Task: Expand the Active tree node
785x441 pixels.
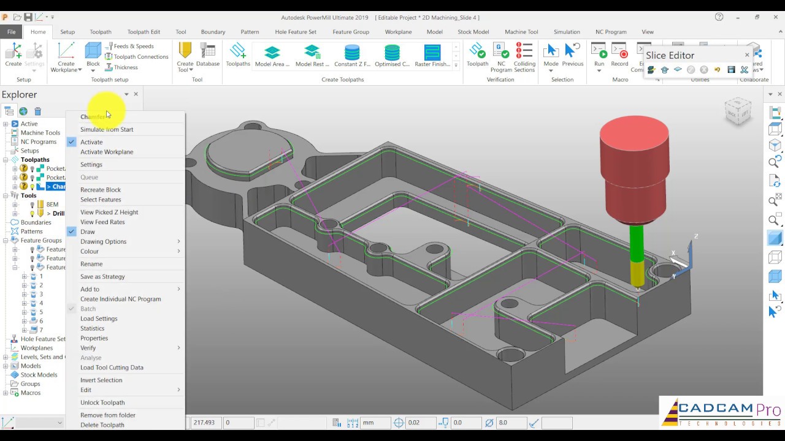Action: (x=6, y=124)
